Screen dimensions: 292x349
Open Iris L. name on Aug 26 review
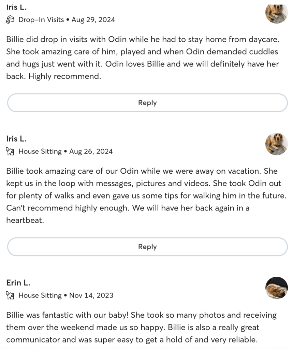click(16, 139)
